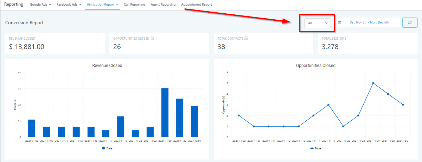Expand the Attribution Report menu
Image resolution: width=422 pixels, height=162 pixels.
(102, 5)
